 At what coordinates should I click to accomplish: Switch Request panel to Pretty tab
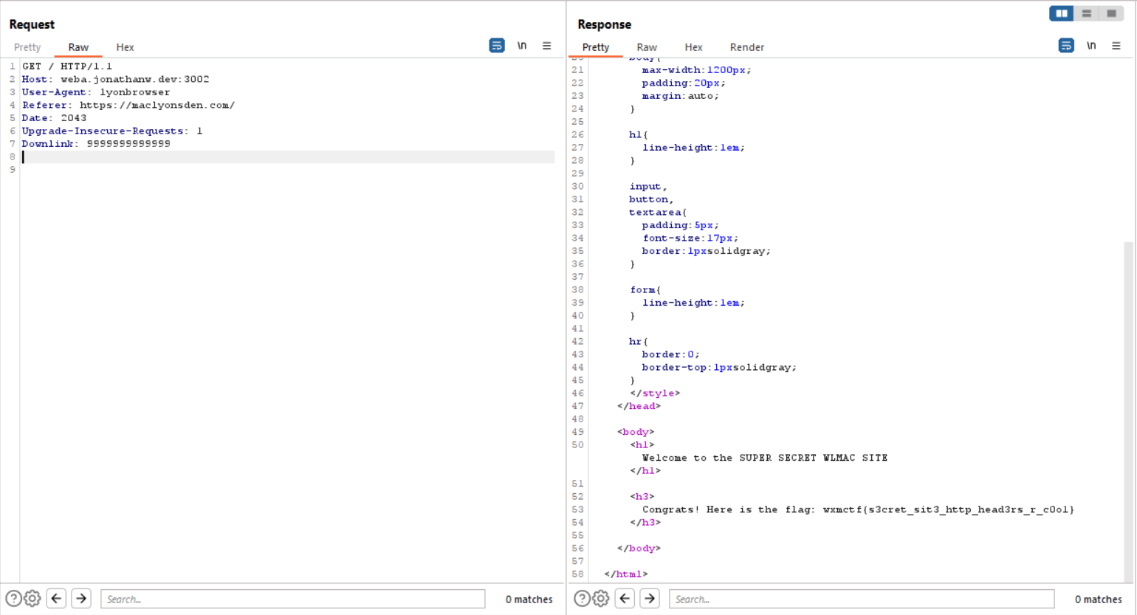click(27, 47)
